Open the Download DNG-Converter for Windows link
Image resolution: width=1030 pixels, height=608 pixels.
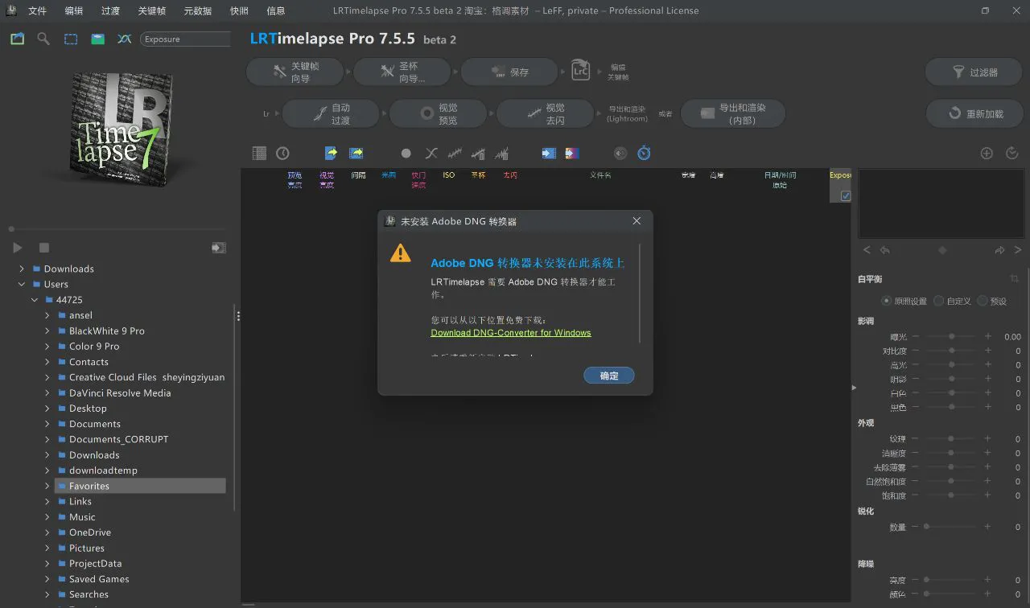pyautogui.click(x=511, y=333)
